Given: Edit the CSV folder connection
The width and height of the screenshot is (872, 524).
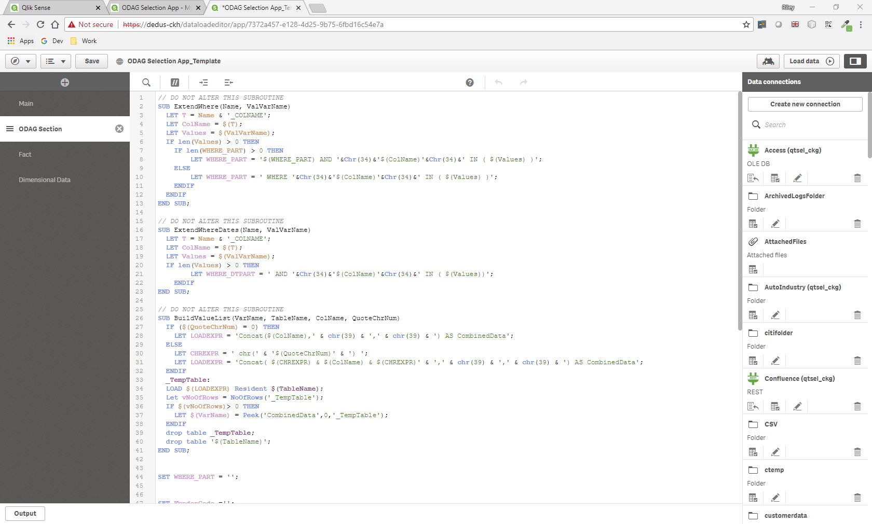Looking at the screenshot, I should [x=775, y=452].
